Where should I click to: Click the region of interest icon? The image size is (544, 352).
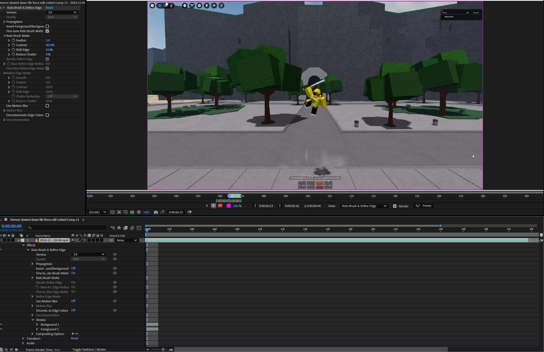[119, 212]
